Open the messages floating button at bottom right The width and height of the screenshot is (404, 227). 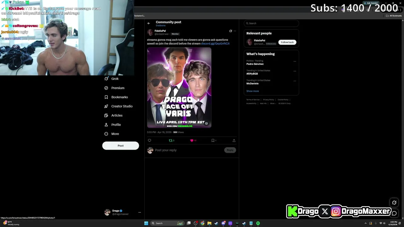pos(394,213)
